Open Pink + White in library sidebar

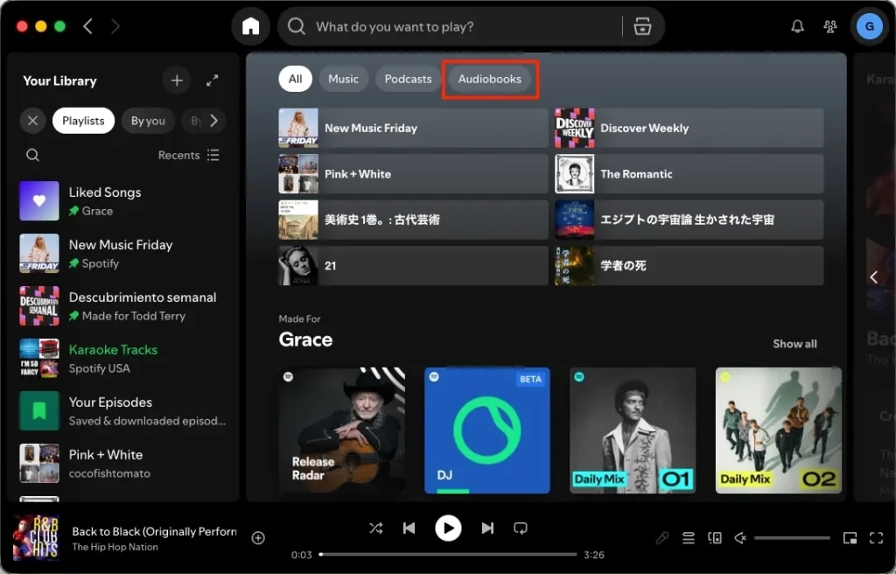(123, 464)
